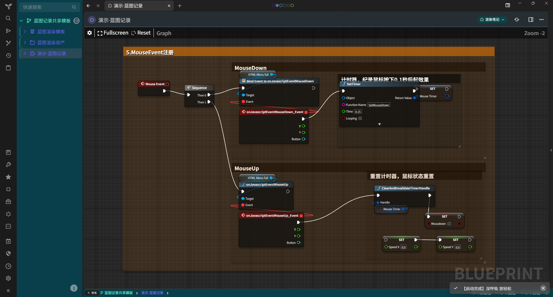Click the wrench tools icon
Viewport: 553px width, 297px height.
click(x=8, y=165)
